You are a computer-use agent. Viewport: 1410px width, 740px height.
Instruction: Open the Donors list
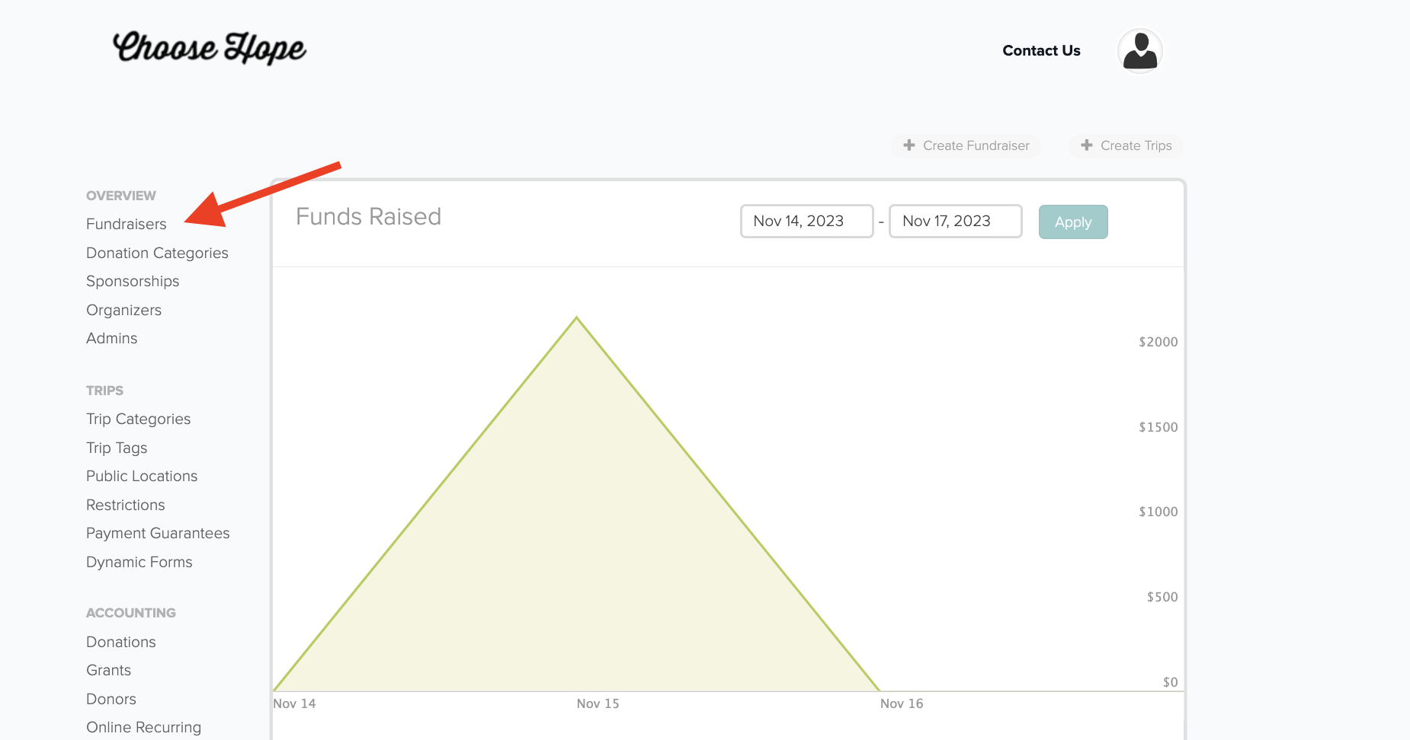(111, 699)
